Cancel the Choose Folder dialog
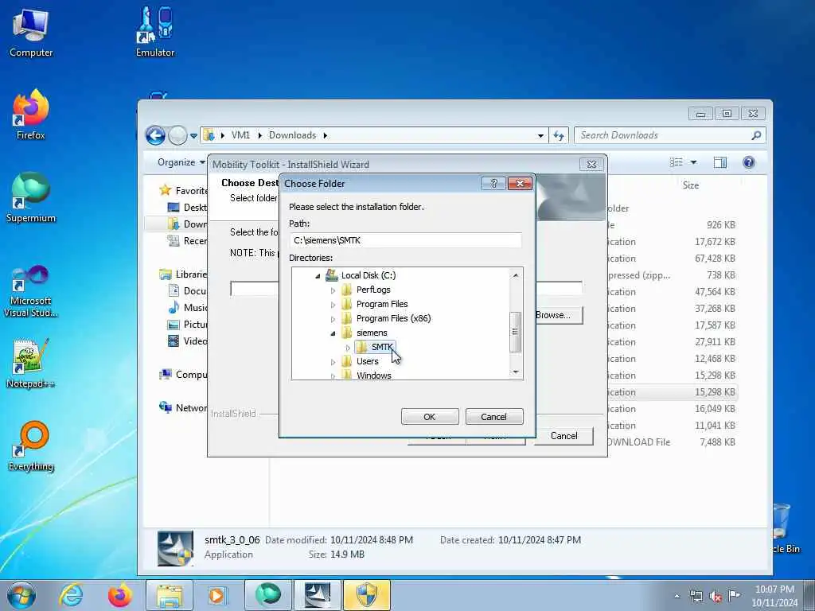 [493, 417]
